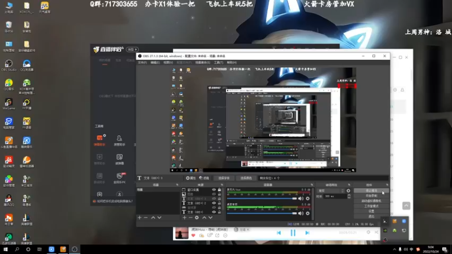
Task: Add a new source with the Sources dock plus icon
Action: 185,218
